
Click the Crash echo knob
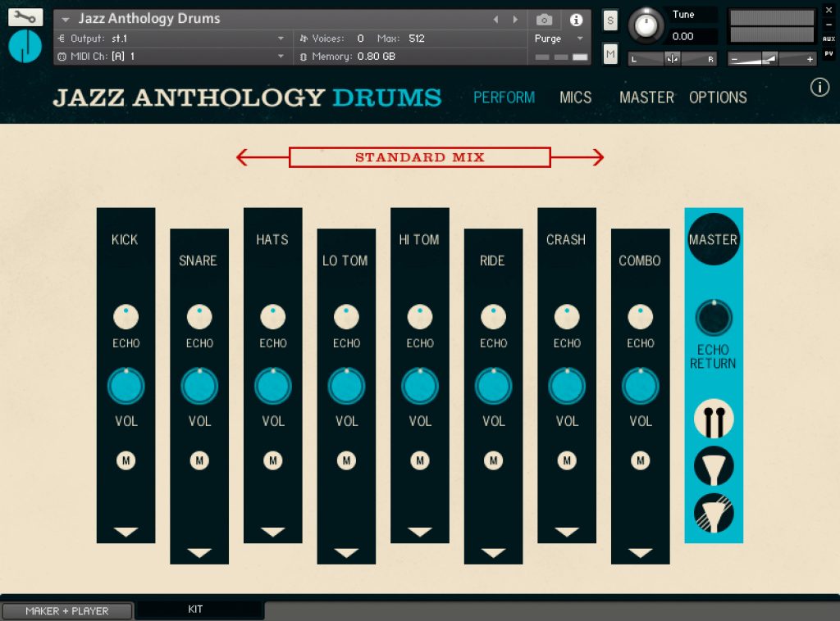[567, 316]
